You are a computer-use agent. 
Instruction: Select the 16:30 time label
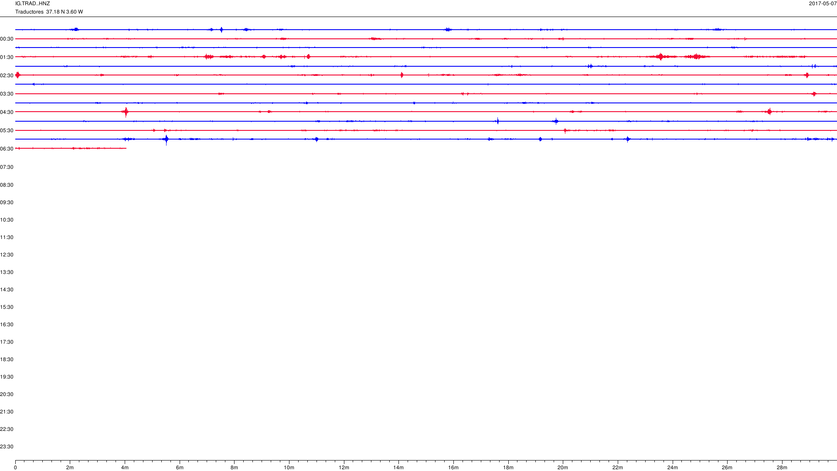[7, 324]
